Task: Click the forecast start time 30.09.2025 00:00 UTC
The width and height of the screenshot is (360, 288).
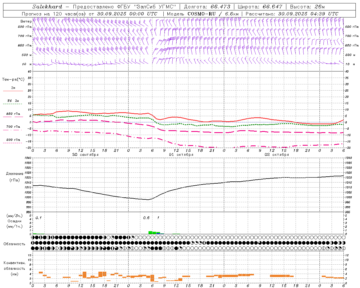Action: [127, 14]
